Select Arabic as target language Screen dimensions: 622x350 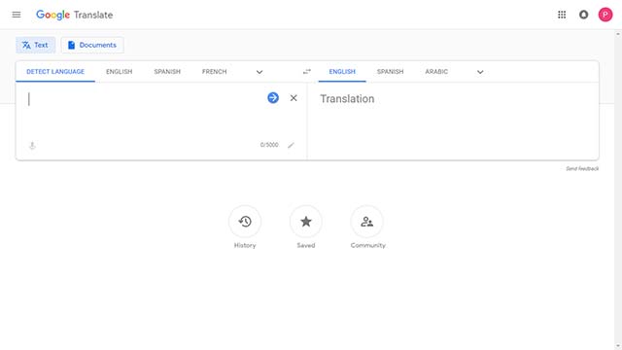point(436,72)
